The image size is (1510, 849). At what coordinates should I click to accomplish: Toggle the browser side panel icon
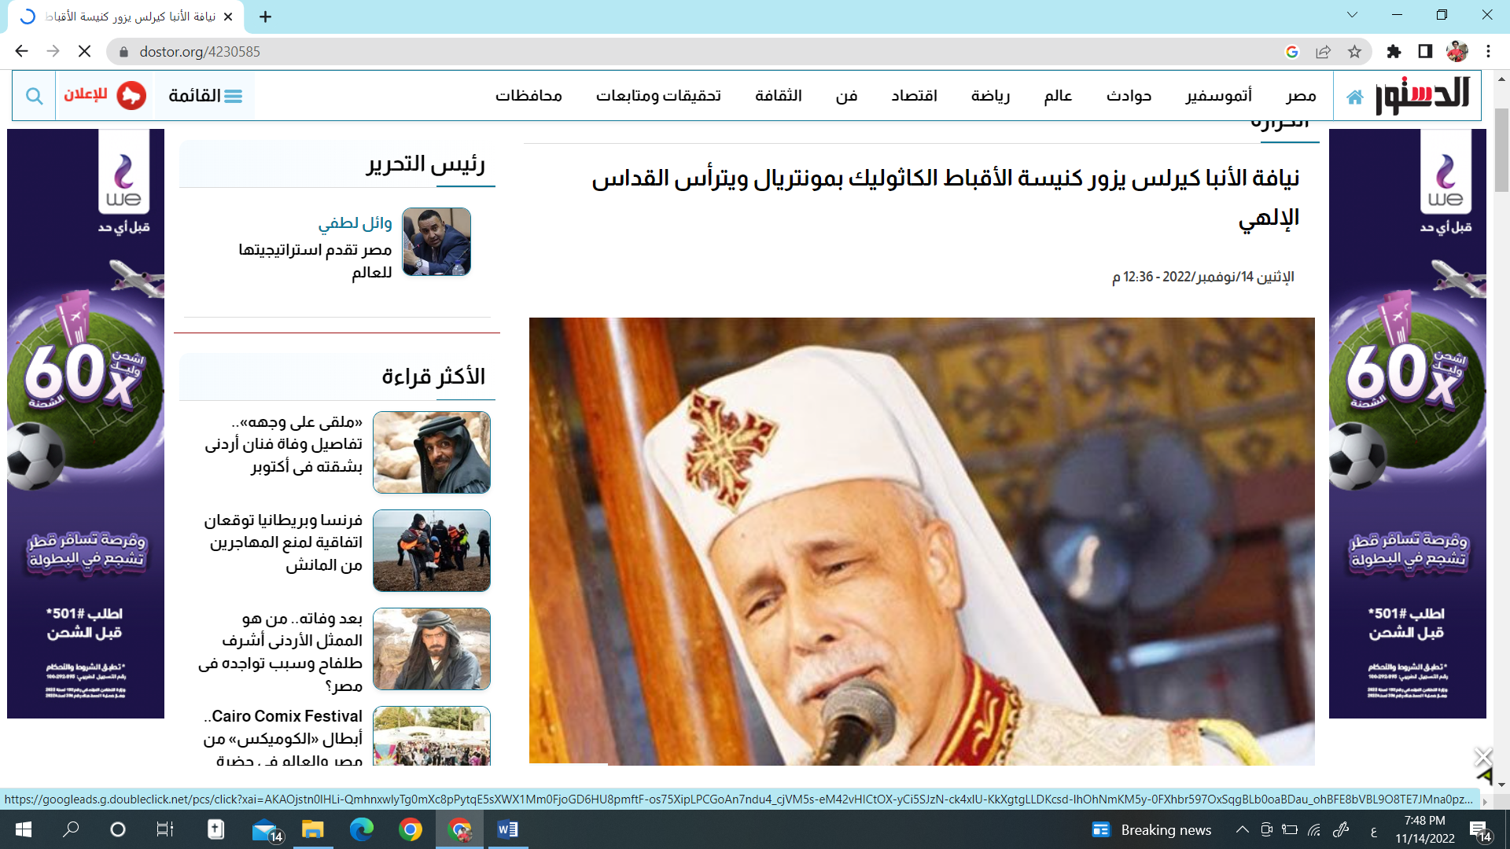coord(1425,52)
